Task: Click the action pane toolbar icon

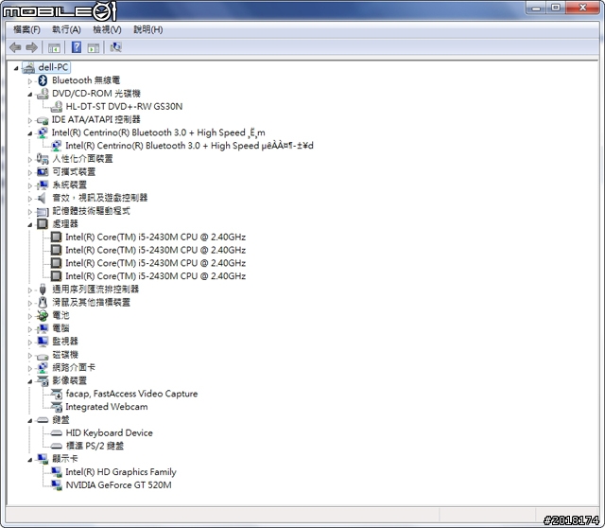Action: 94,48
